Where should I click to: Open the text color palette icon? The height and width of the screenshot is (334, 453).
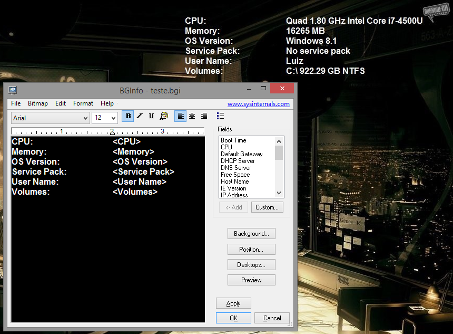(164, 116)
